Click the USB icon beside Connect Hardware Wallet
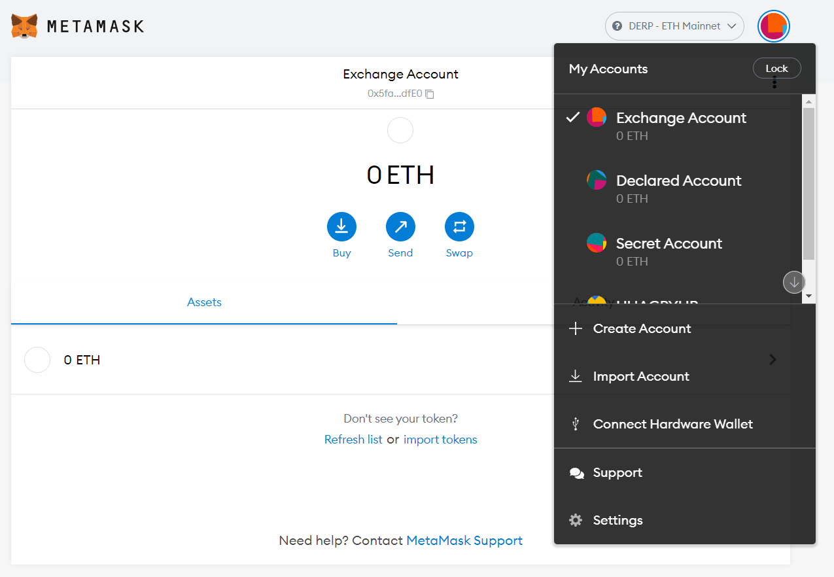 tap(576, 424)
